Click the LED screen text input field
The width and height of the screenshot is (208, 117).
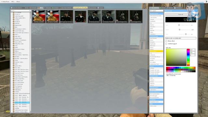(181, 38)
